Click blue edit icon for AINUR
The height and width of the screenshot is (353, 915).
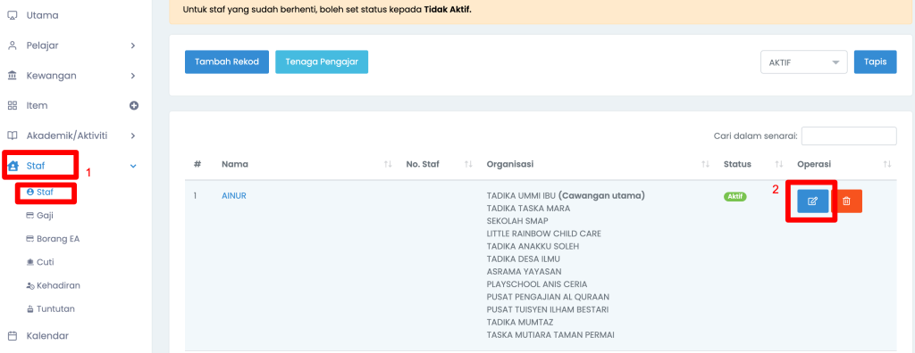click(x=813, y=201)
